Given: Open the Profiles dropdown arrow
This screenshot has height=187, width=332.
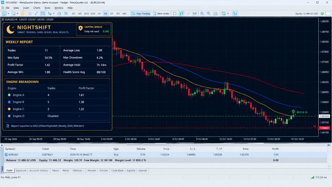Looking at the screenshot, I should click(x=17, y=14).
